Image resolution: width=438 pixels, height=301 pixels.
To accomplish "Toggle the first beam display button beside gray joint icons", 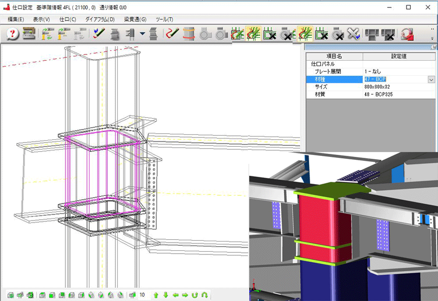I will click(x=237, y=34).
